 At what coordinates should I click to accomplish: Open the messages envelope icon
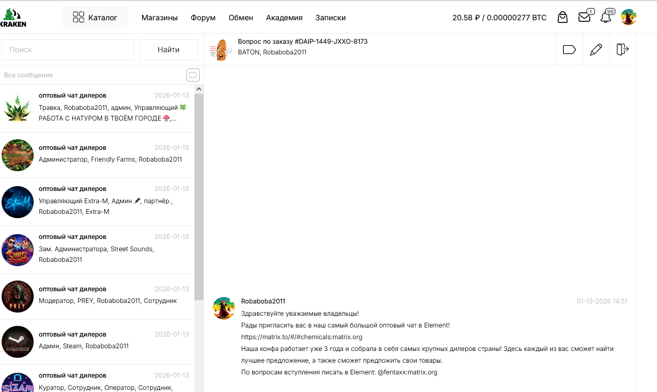(x=585, y=17)
